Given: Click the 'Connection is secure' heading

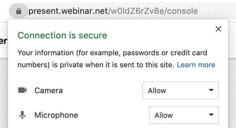Looking at the screenshot, I should tap(62, 35).
